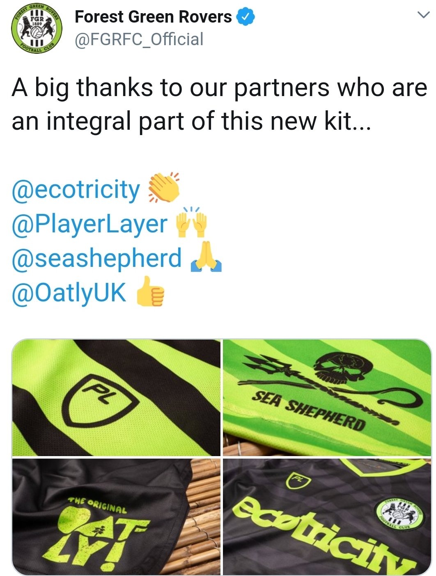Click the small PL badge on black shirt
This screenshot has height=576, width=436.
[x=298, y=480]
